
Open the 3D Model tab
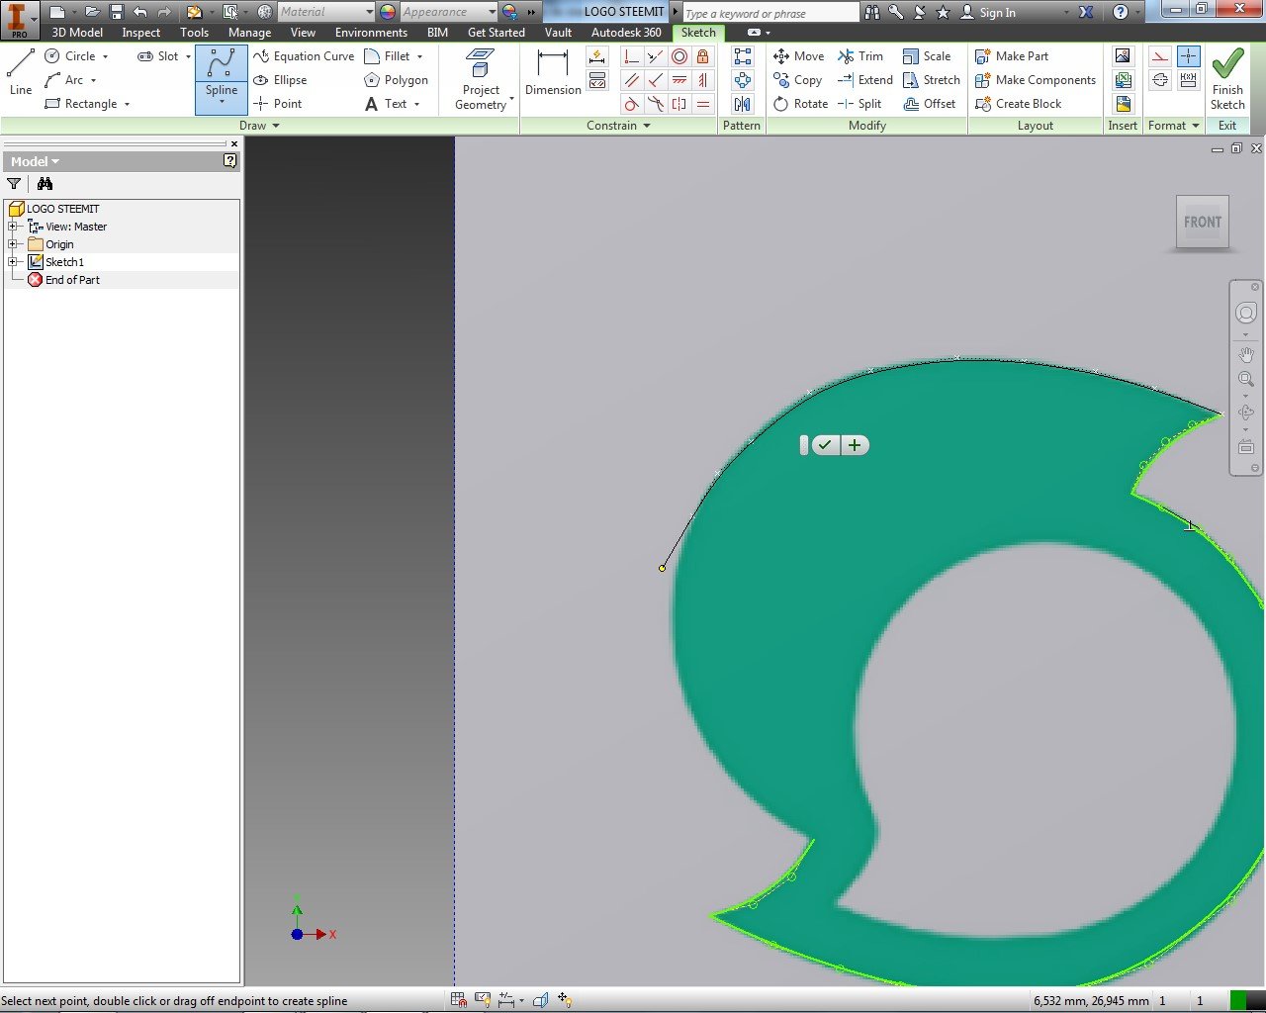77,33
